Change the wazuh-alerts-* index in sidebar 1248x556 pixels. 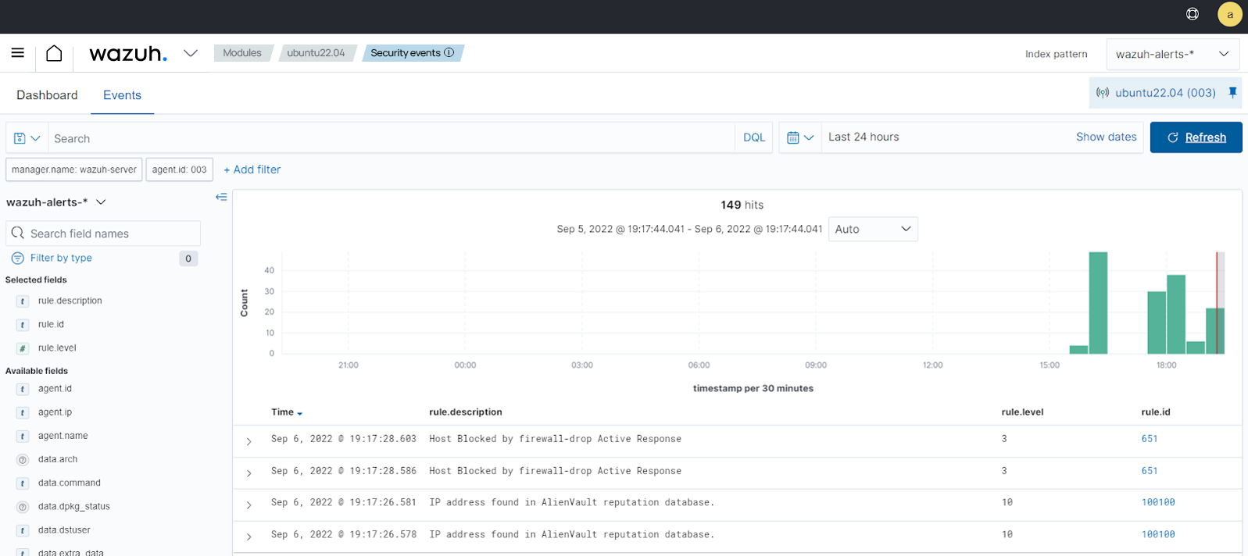56,202
